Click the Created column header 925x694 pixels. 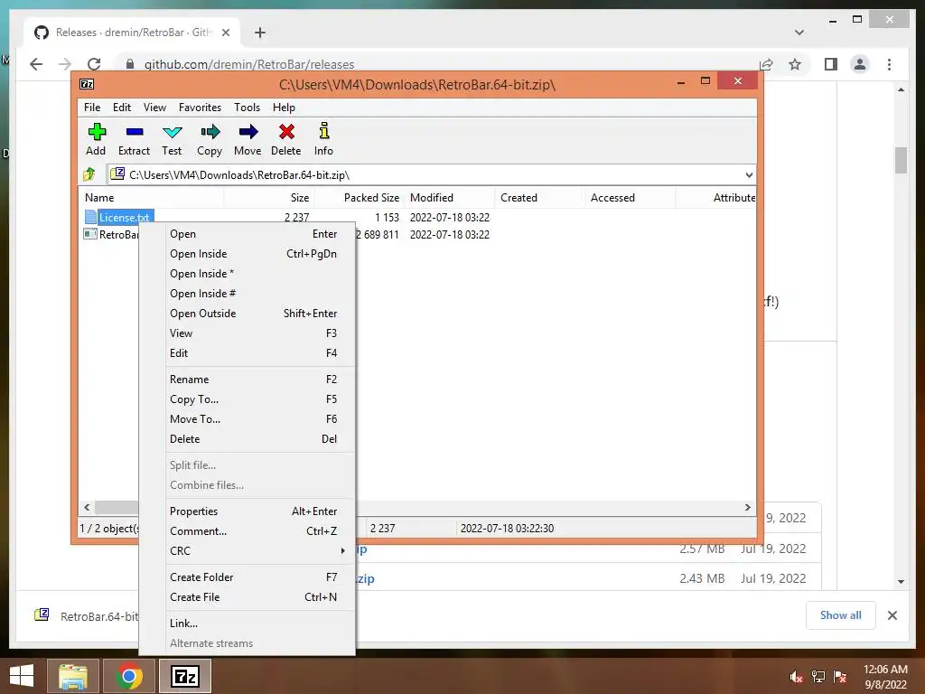[x=539, y=198]
